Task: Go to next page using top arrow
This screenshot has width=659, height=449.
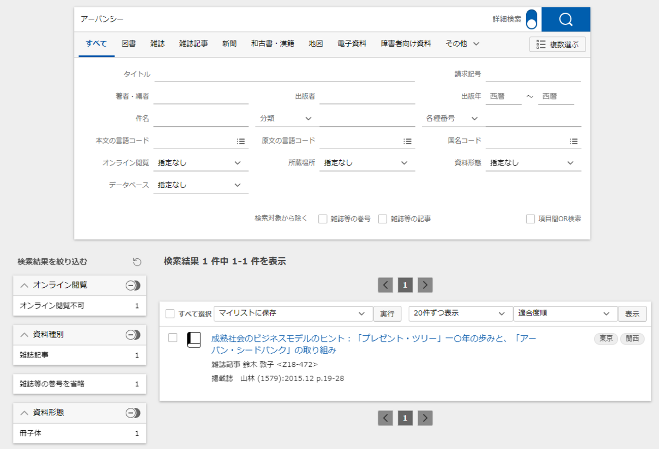Action: (425, 285)
